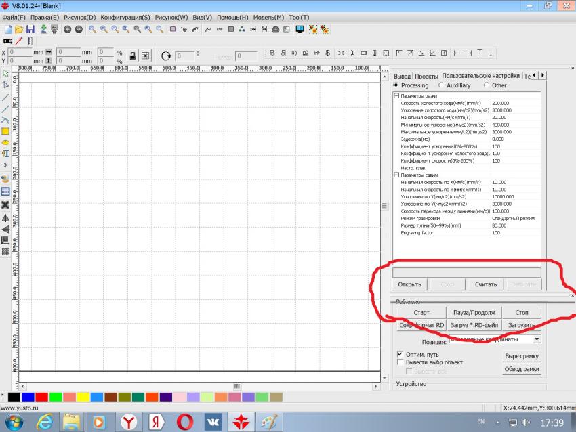Image resolution: width=576 pixels, height=432 pixels.
Task: Open the Конфигурация(S) menu
Action: tap(125, 17)
